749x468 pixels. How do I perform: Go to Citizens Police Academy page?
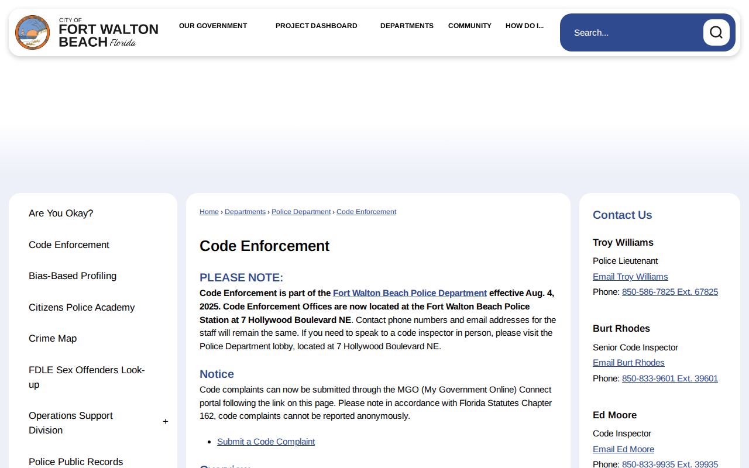pyautogui.click(x=82, y=308)
